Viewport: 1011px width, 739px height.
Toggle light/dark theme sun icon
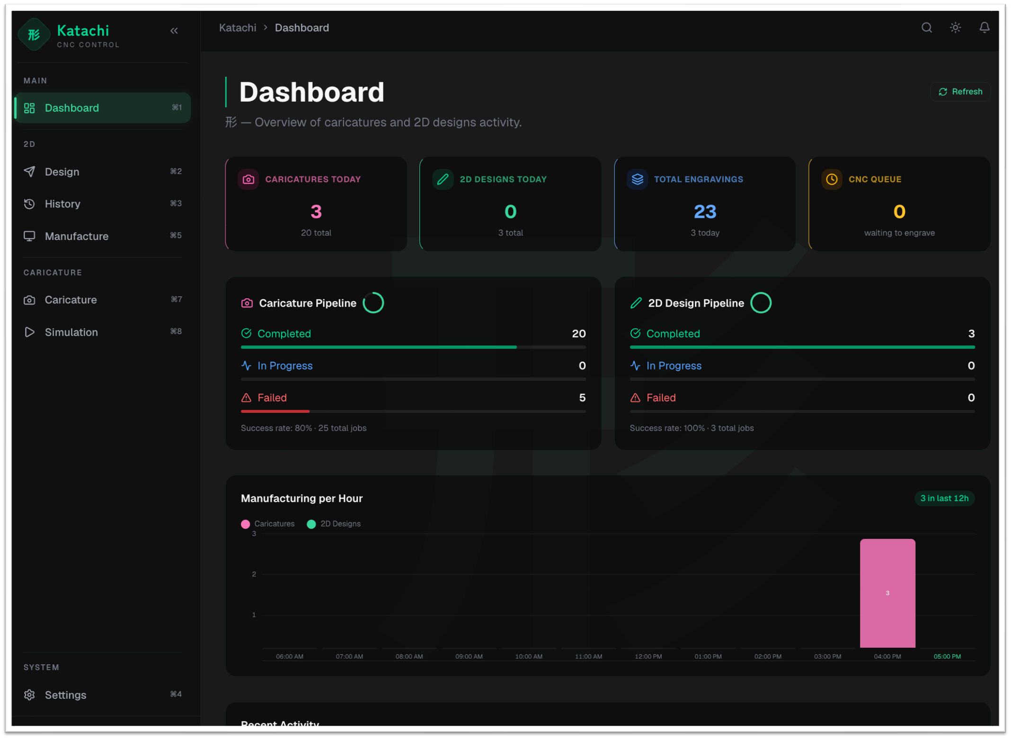click(955, 27)
